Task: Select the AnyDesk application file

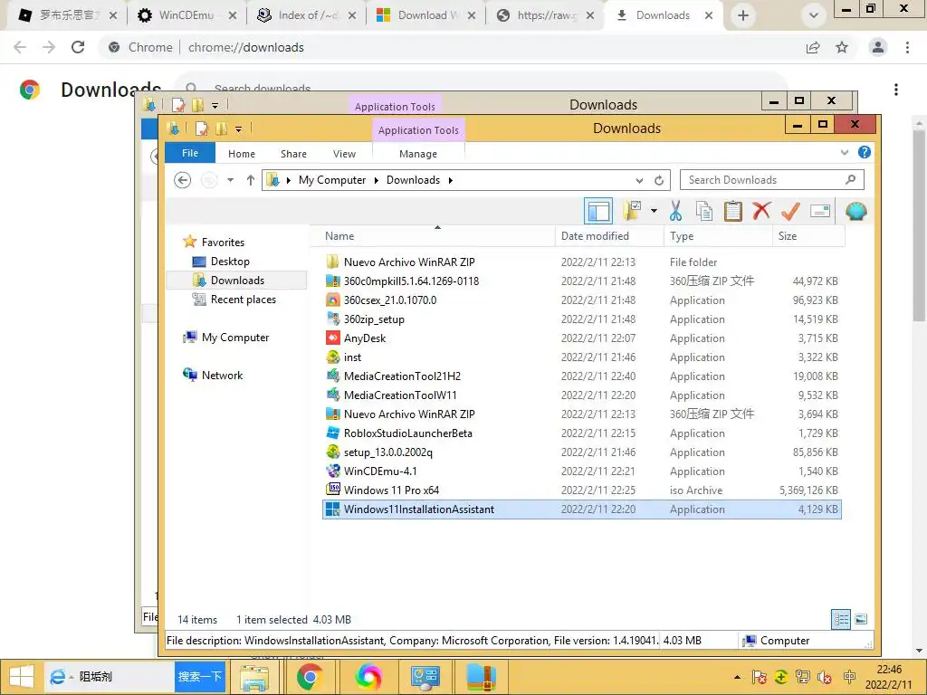Action: (582, 338)
